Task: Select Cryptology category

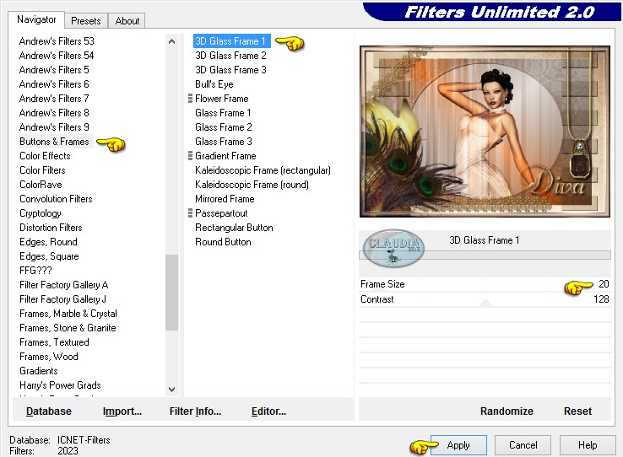Action: [41, 213]
